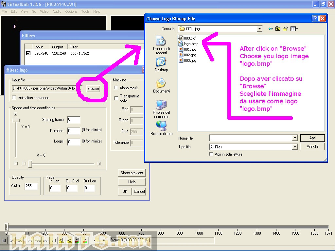Open the Edit menu
This screenshot has height=251, width=335.
coord(14,11)
